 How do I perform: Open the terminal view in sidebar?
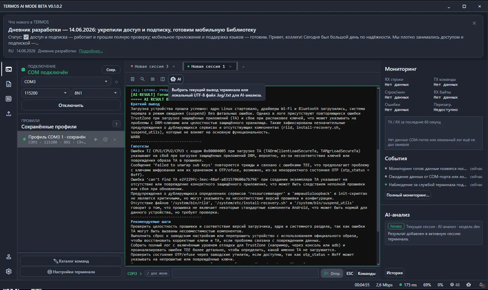click(x=9, y=69)
